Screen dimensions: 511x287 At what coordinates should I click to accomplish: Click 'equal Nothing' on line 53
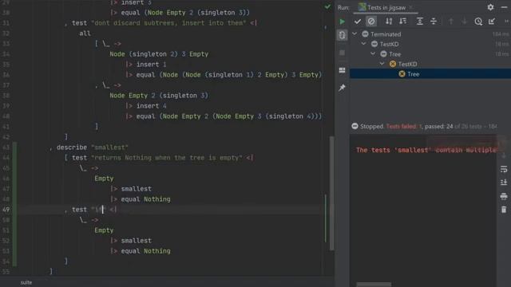pyautogui.click(x=145, y=251)
